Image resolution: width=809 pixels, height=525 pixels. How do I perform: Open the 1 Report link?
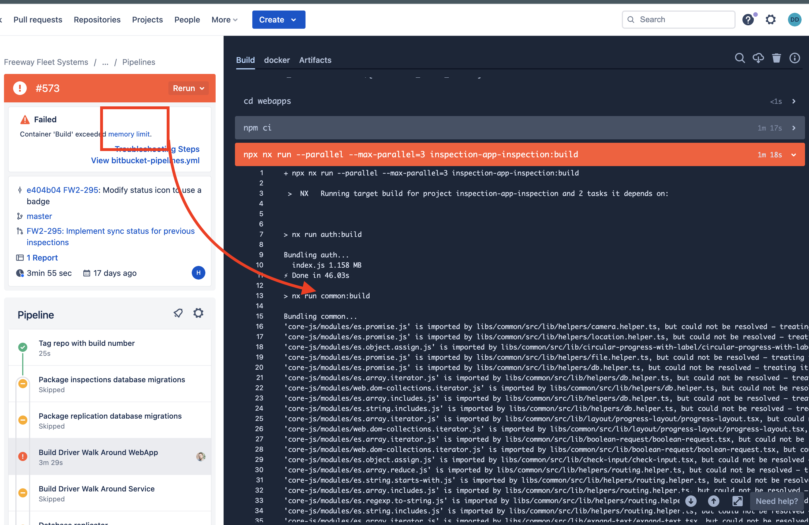[42, 258]
